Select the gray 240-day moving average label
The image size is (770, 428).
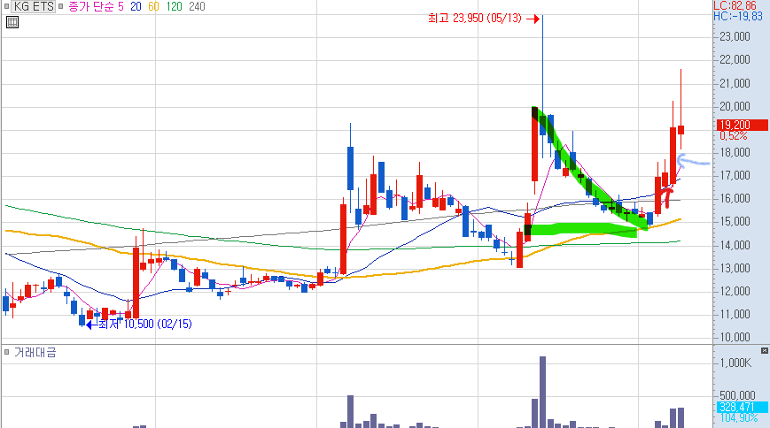pos(197,7)
